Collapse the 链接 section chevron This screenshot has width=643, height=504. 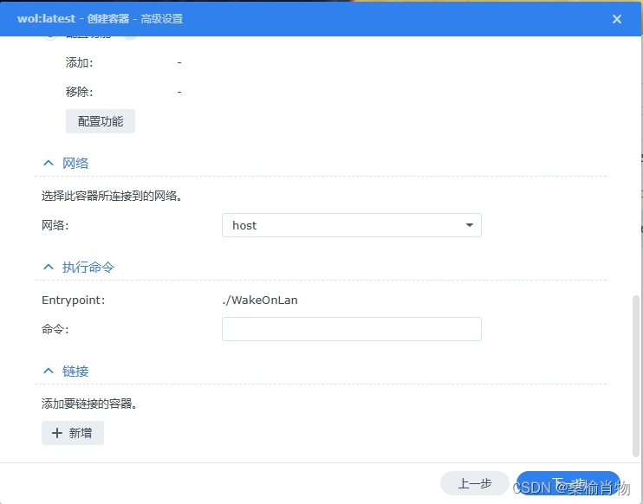(49, 371)
